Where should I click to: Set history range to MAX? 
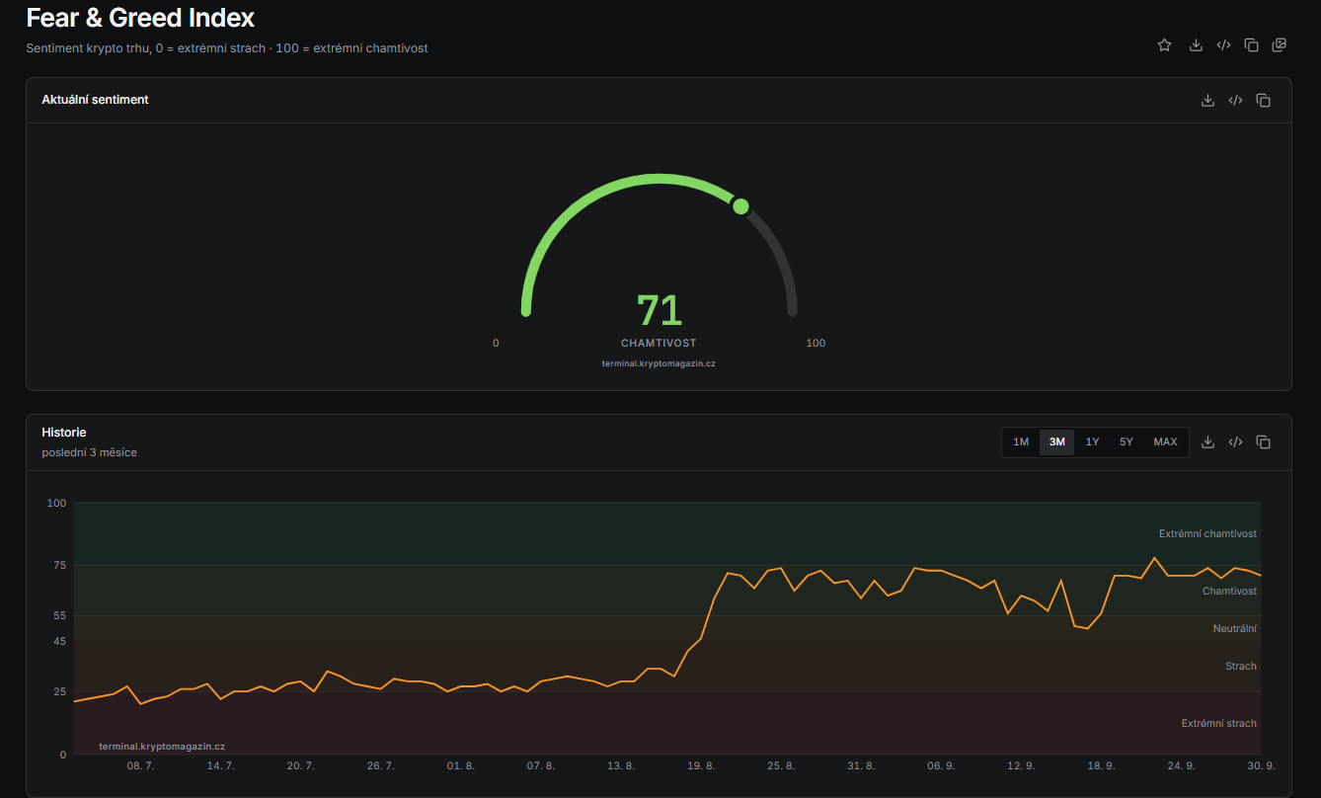pyautogui.click(x=1165, y=441)
